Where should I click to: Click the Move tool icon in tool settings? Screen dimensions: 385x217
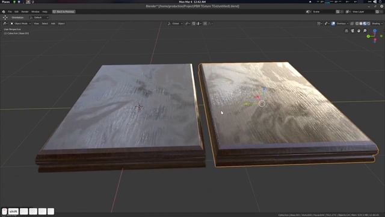point(5,17)
